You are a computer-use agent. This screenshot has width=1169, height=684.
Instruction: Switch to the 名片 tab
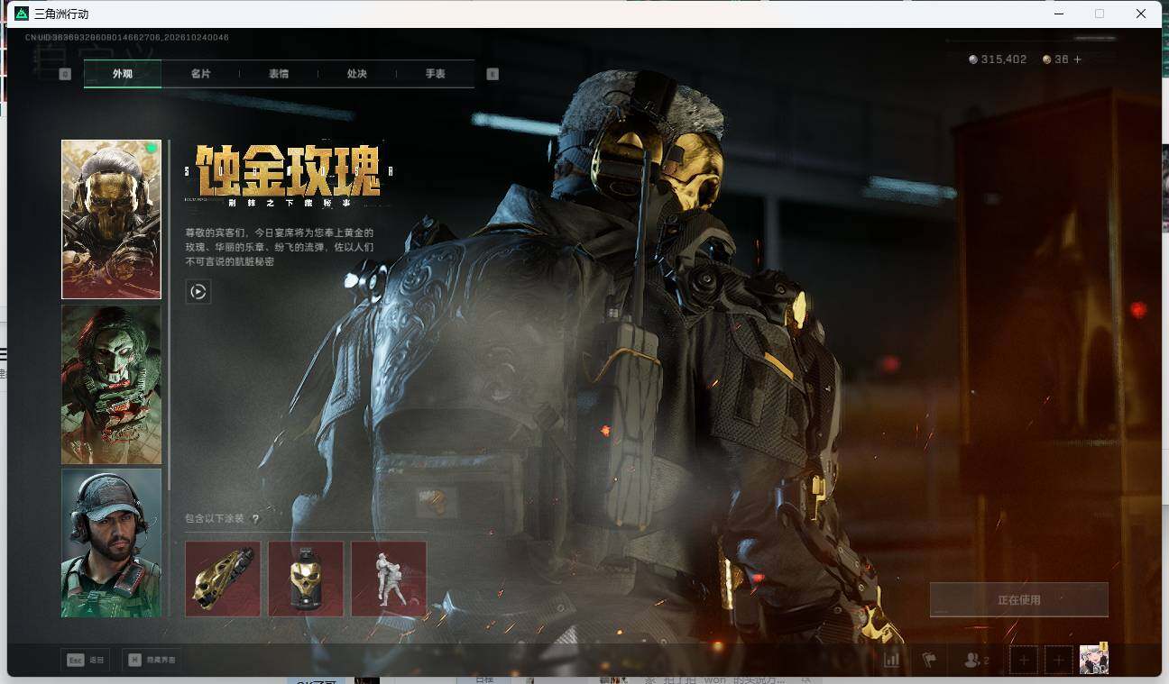pos(200,74)
